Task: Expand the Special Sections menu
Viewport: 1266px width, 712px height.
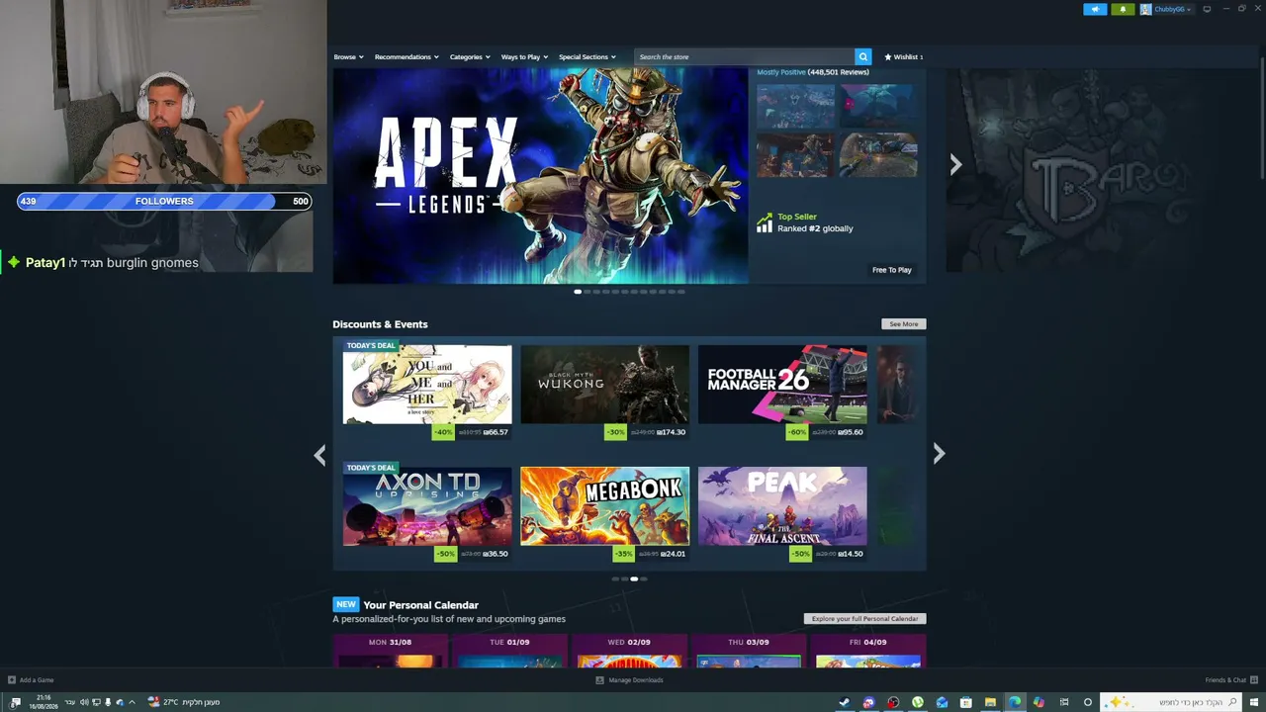Action: [x=588, y=57]
